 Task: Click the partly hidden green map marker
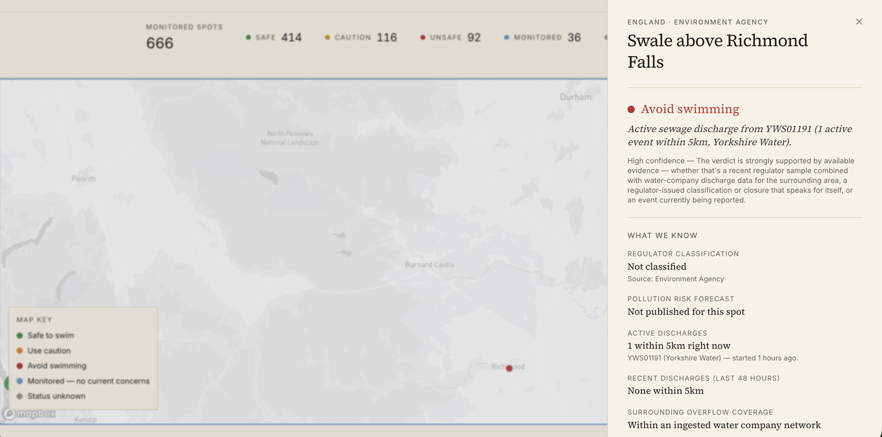pos(7,383)
